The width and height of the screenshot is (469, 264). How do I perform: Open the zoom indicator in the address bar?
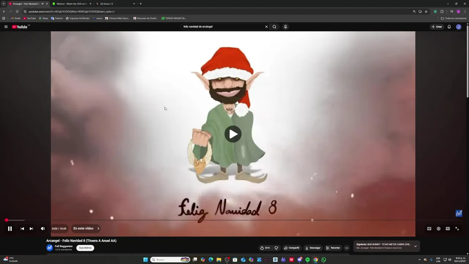[414, 11]
